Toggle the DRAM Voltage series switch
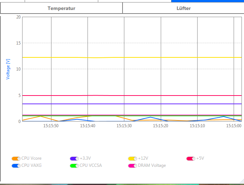The width and height of the screenshot is (244, 185). 133,166
